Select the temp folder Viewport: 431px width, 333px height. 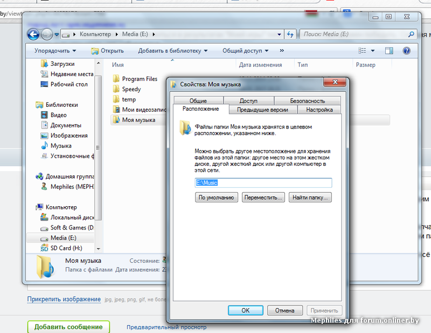(x=124, y=99)
